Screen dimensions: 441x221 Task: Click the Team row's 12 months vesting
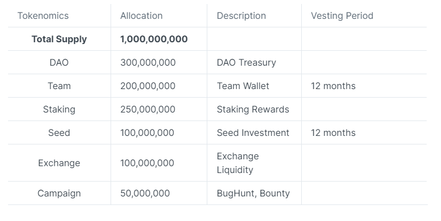[333, 86]
